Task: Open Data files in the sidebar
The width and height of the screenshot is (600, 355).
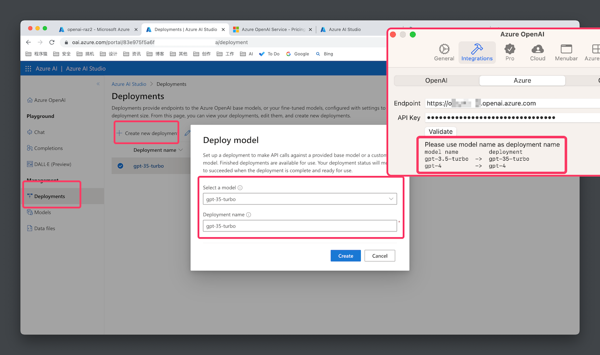Action: (x=41, y=228)
